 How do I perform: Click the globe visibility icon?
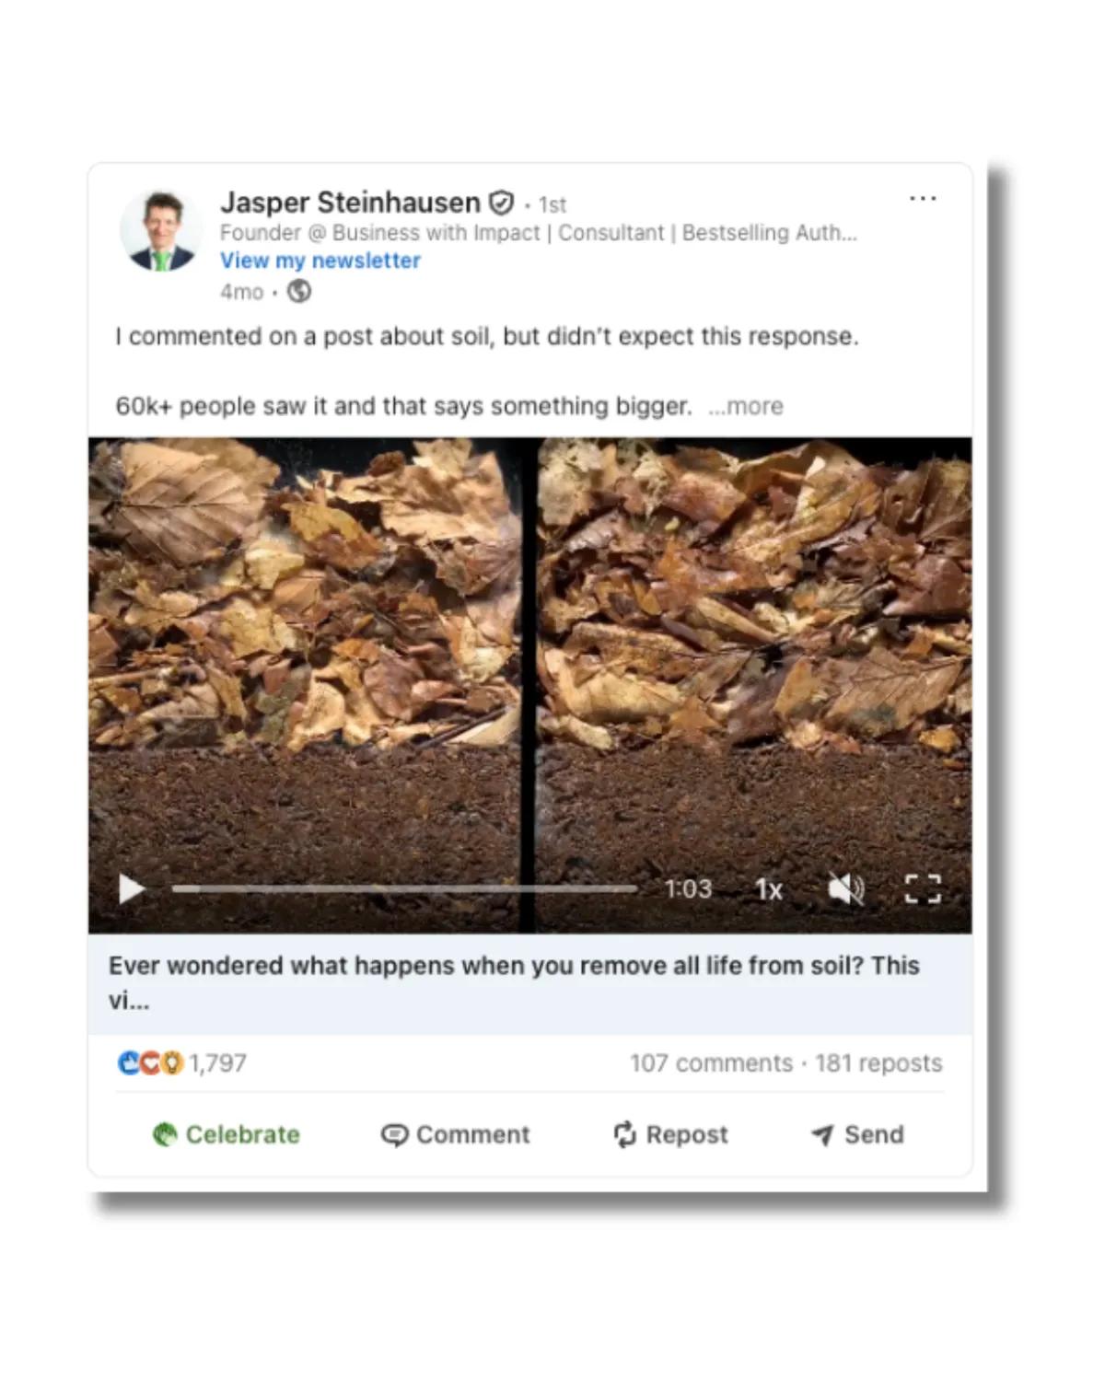[298, 292]
